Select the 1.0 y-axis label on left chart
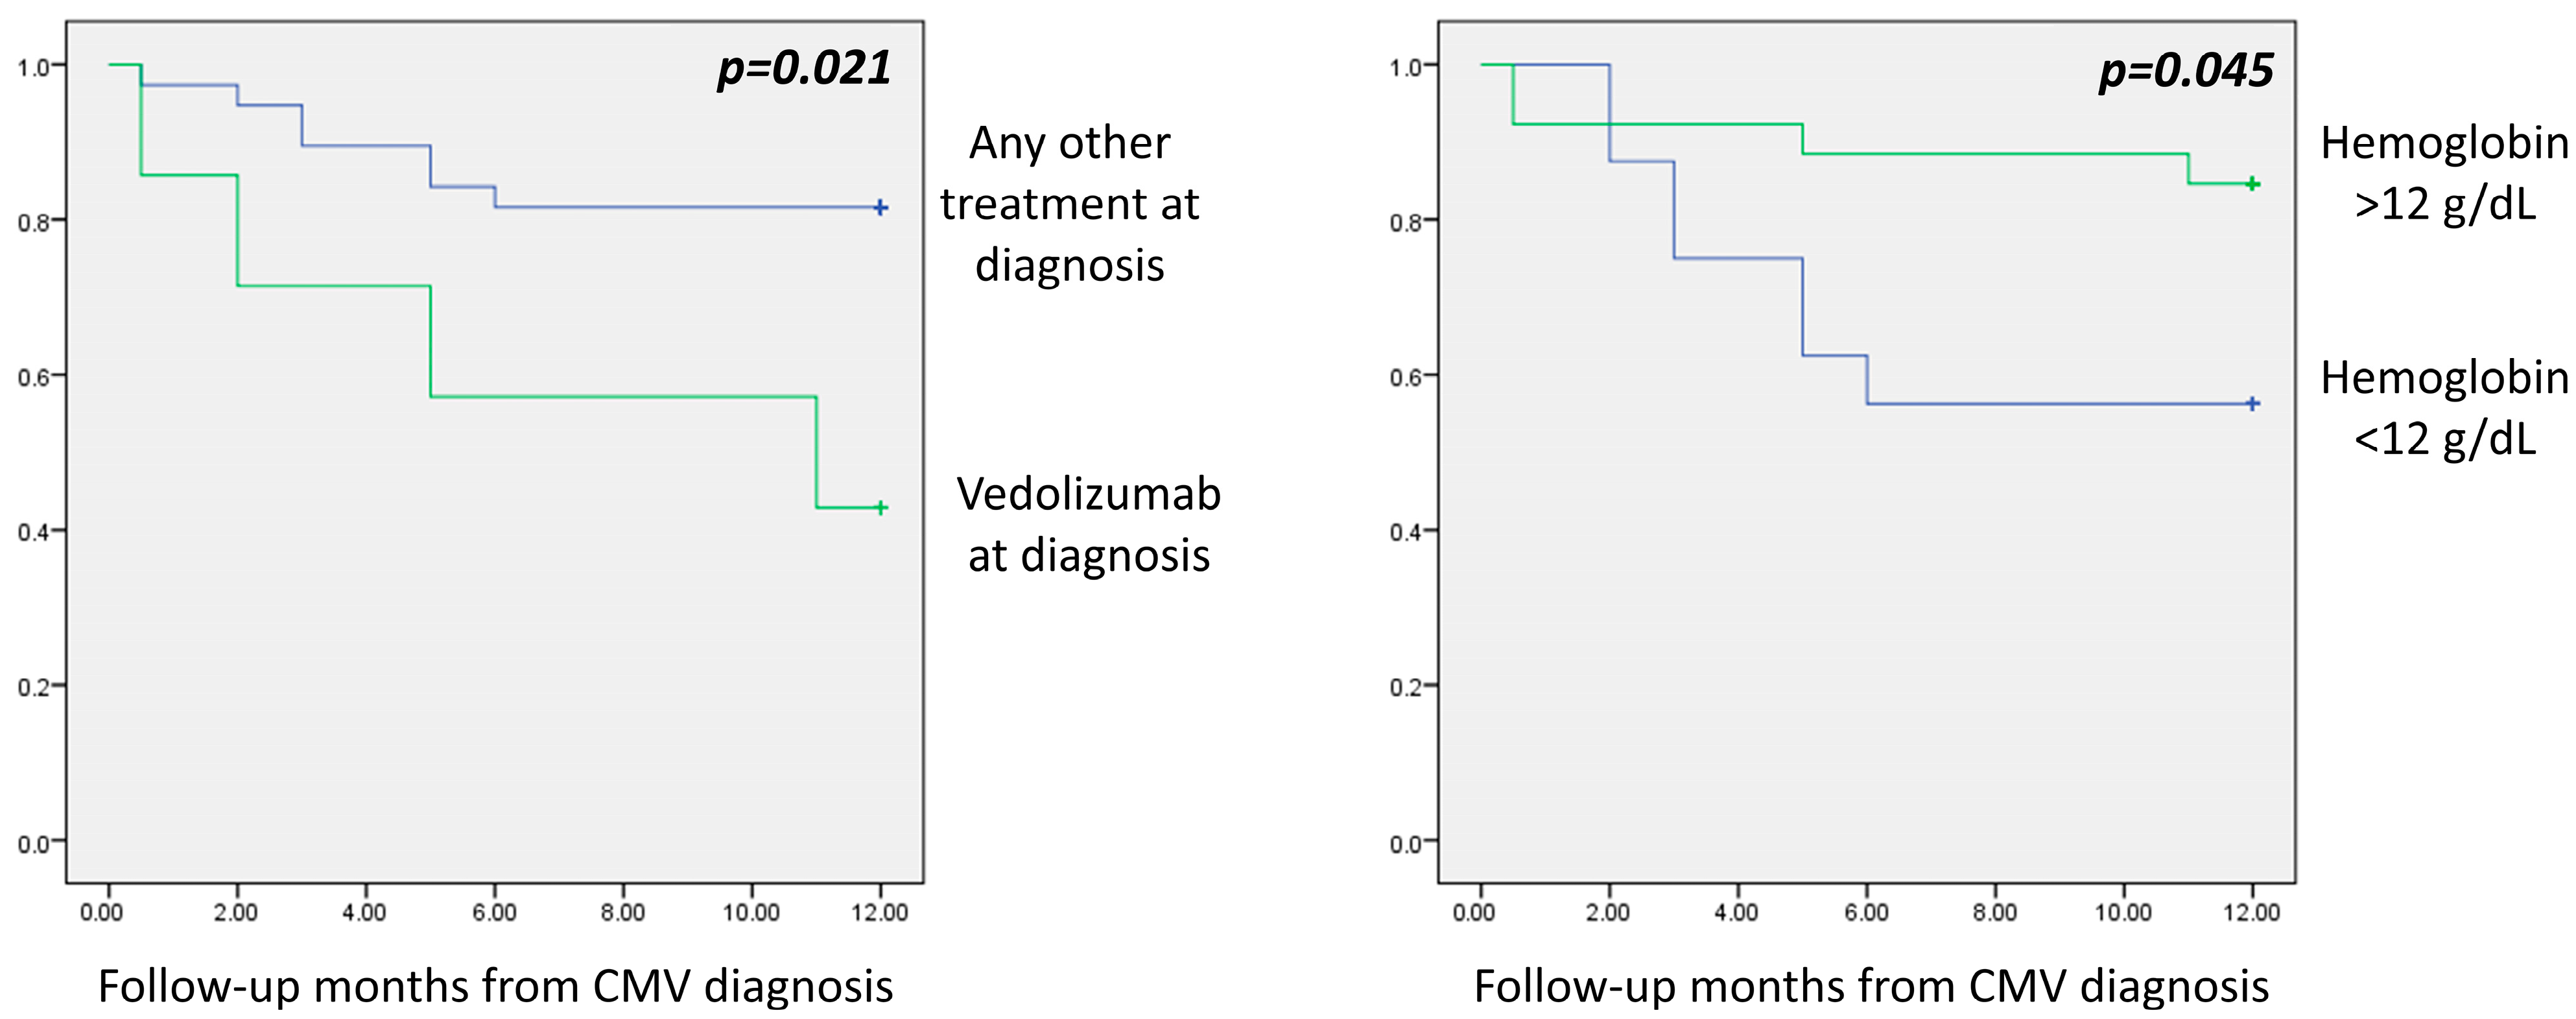Image resolution: width=2576 pixels, height=1019 pixels. [x=33, y=68]
